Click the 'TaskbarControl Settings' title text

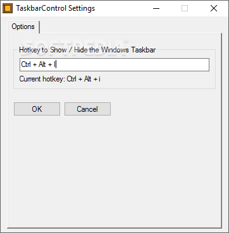pos(56,8)
